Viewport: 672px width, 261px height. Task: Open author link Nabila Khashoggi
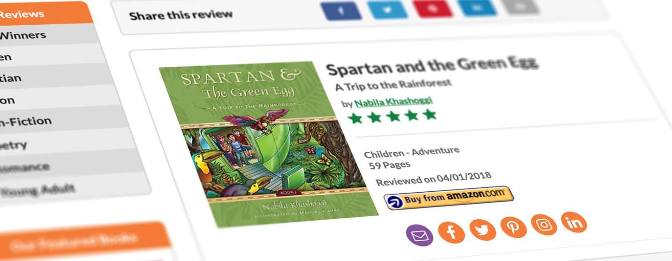pyautogui.click(x=393, y=102)
